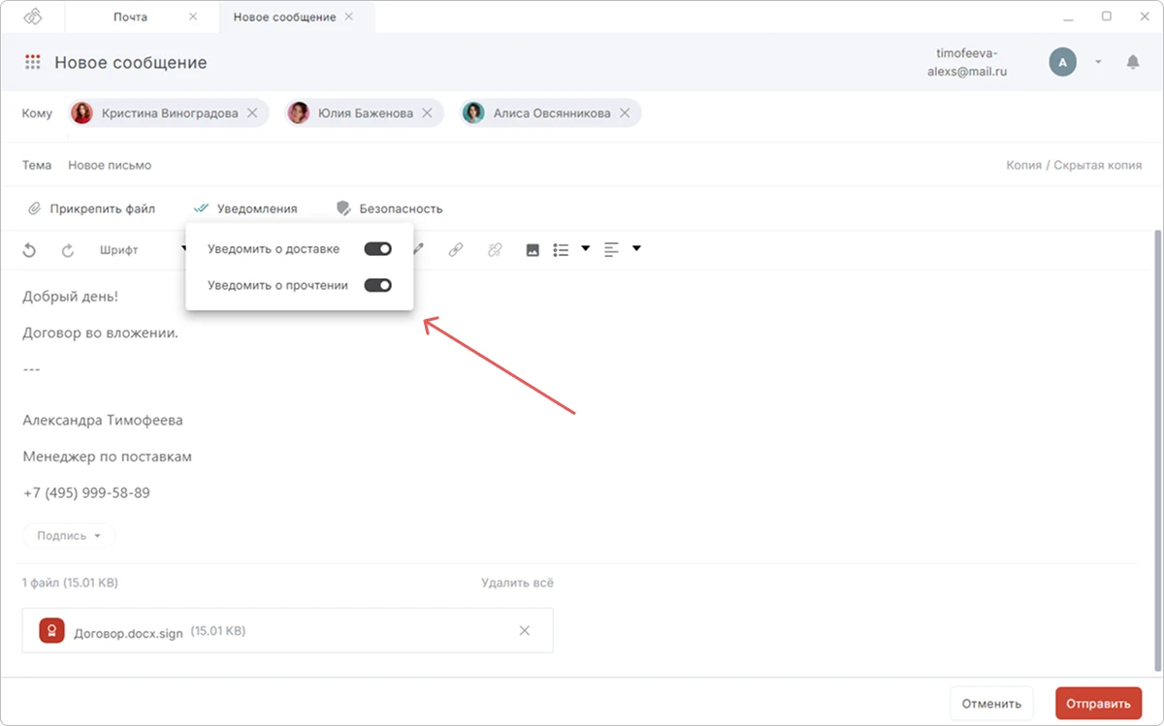Image resolution: width=1164 pixels, height=726 pixels.
Task: Click the text alignment icon
Action: pyautogui.click(x=611, y=250)
